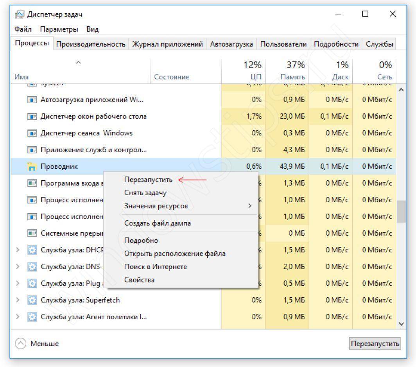Click the Системные прерывания process icon

pos(32,233)
